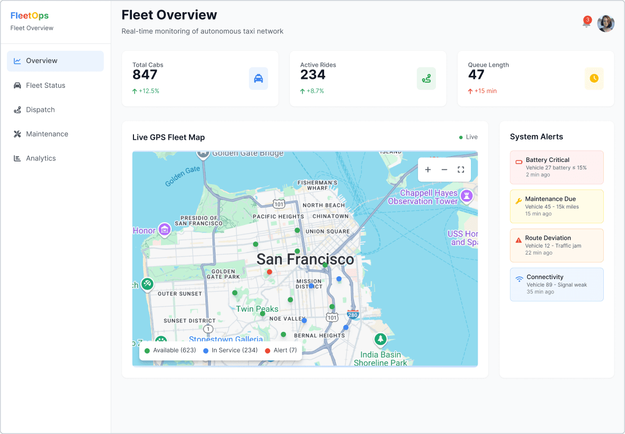Click the green golf pin near Outer Sunset
The height and width of the screenshot is (434, 625).
pos(147,284)
